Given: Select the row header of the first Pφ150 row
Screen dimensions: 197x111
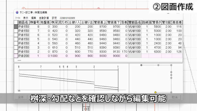Looking at the screenshot, I should (16, 27).
